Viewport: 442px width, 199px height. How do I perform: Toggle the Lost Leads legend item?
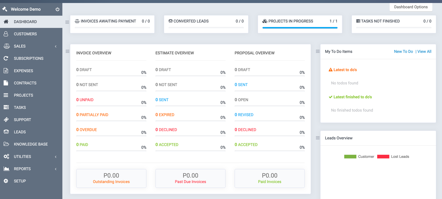point(393,157)
